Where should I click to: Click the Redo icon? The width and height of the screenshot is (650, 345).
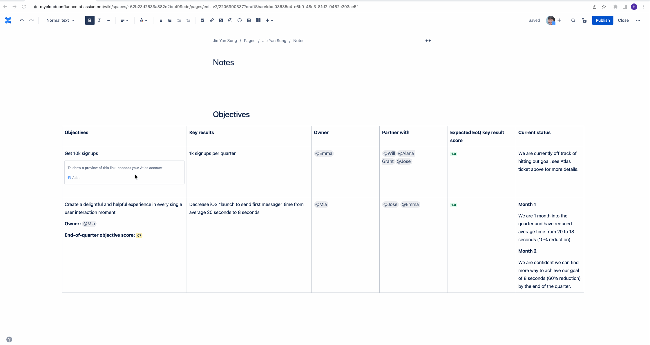point(31,20)
